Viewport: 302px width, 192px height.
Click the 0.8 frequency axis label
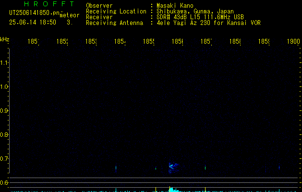4,134
